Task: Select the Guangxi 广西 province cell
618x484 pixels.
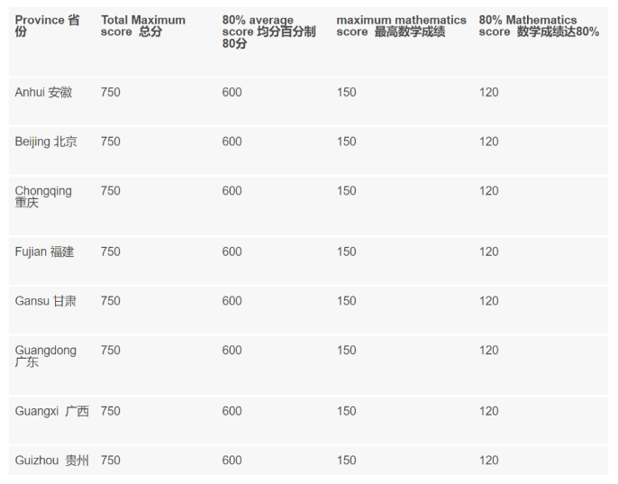Action: (51, 411)
